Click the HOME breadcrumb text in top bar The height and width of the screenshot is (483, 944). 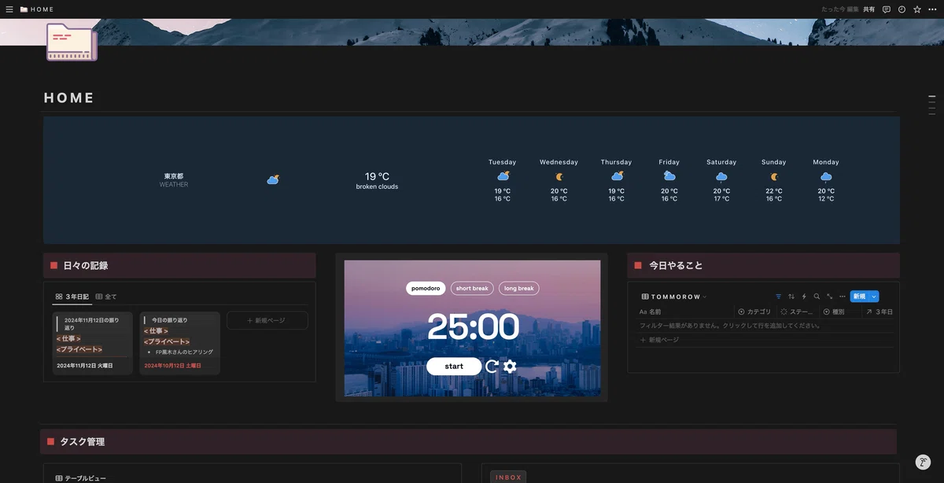click(42, 9)
